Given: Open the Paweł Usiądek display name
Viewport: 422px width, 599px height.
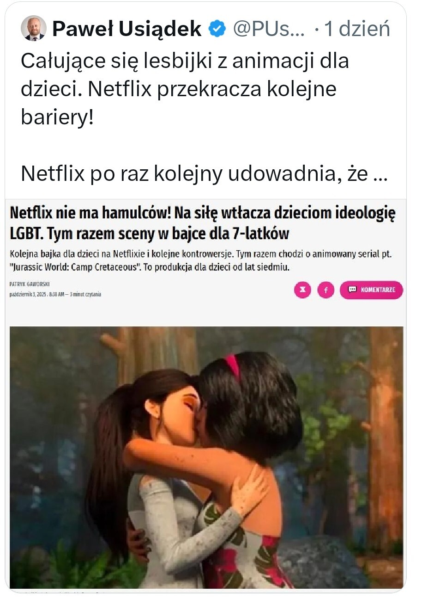Looking at the screenshot, I should (x=127, y=29).
